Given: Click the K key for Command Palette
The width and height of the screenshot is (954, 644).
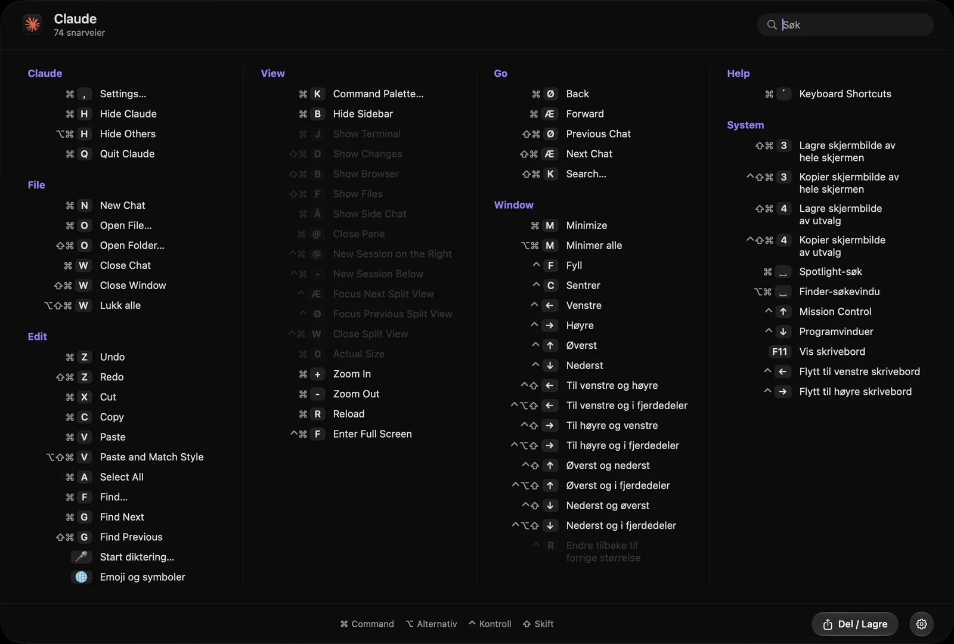Looking at the screenshot, I should click(x=317, y=94).
